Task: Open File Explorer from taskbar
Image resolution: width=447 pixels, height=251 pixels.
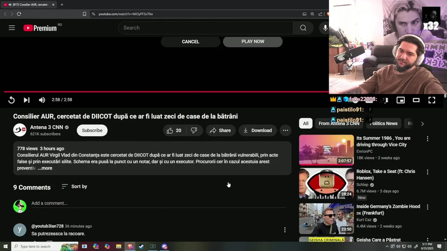Action: tap(119, 246)
